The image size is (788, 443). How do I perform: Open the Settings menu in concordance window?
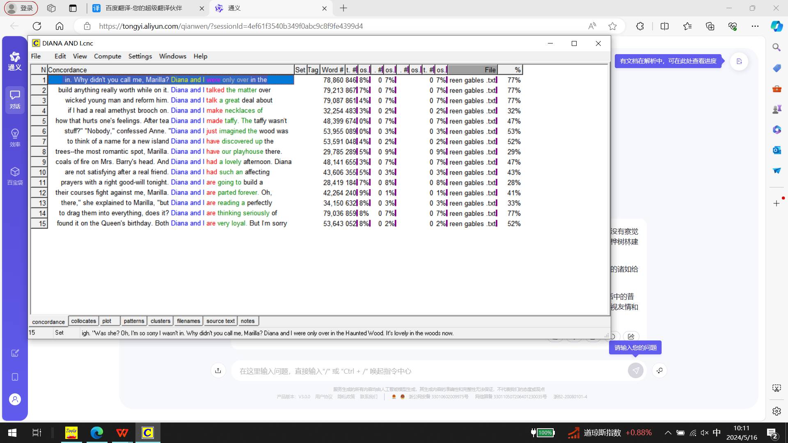click(140, 56)
